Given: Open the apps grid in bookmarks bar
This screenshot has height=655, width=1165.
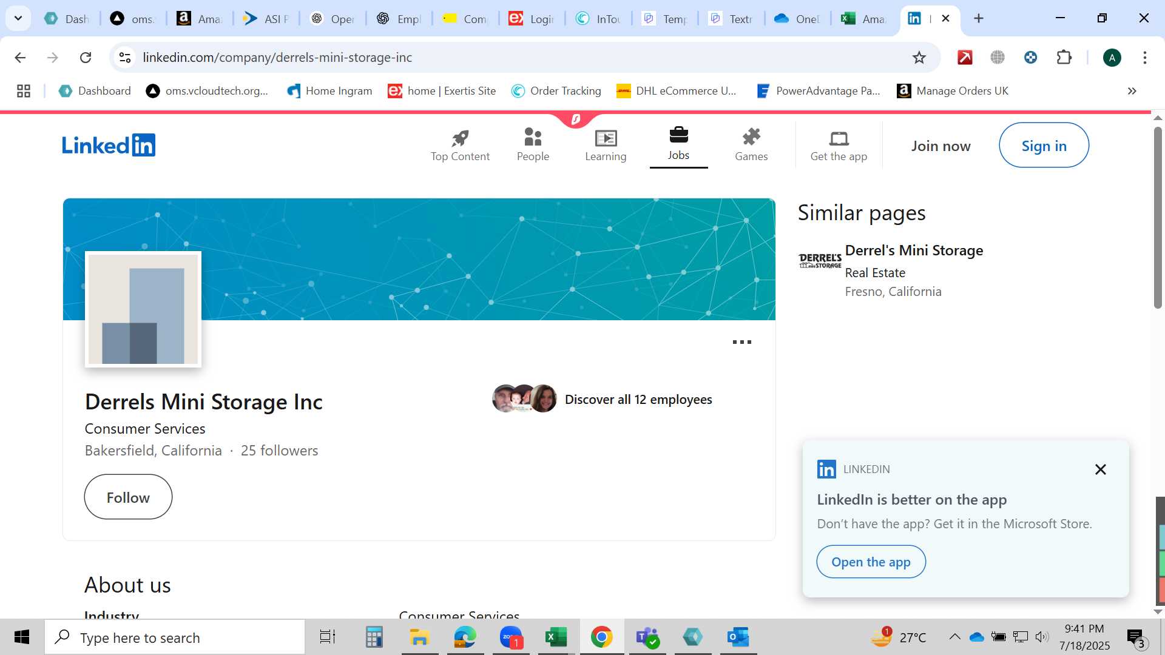Looking at the screenshot, I should coord(24,91).
